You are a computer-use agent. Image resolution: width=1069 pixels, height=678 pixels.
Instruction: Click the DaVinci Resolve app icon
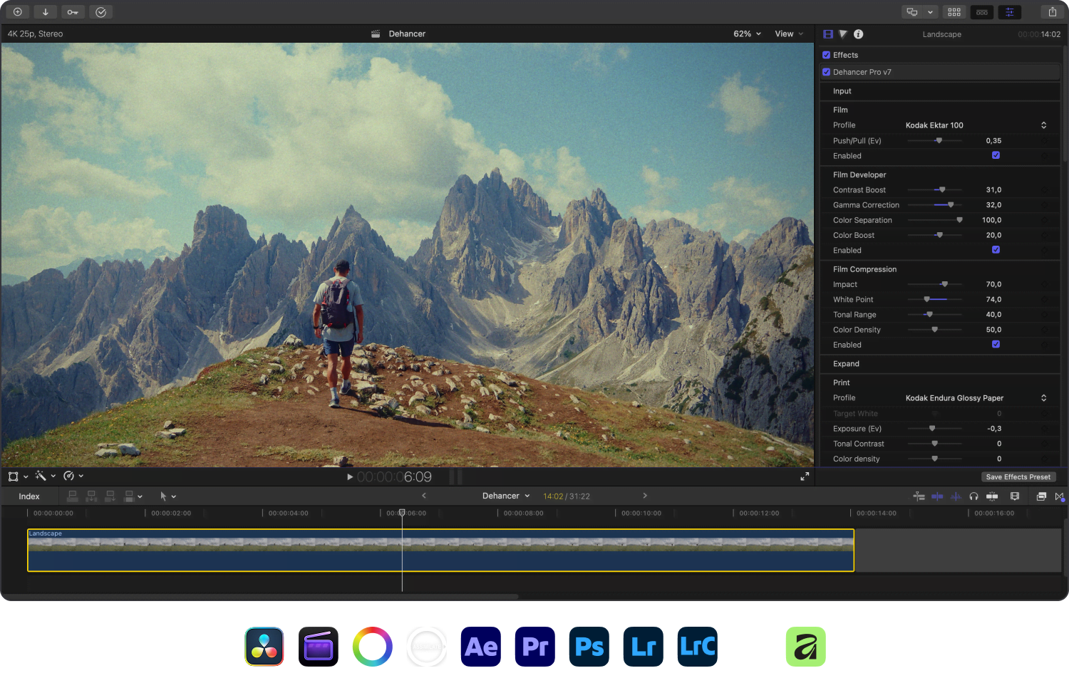[x=264, y=647]
